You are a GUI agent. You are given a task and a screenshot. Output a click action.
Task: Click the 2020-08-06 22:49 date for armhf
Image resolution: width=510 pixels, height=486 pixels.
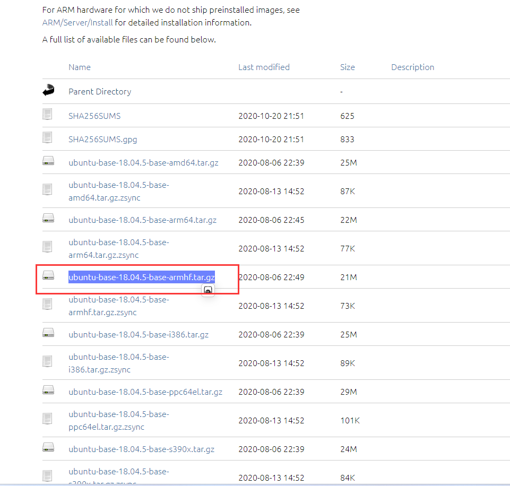coord(271,277)
